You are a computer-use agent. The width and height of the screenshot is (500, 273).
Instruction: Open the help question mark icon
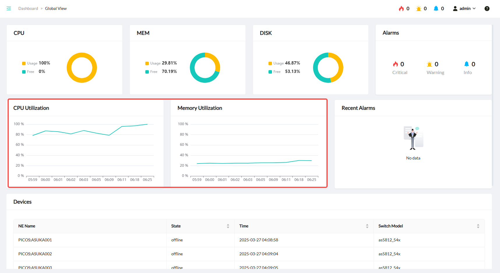coord(487,8)
